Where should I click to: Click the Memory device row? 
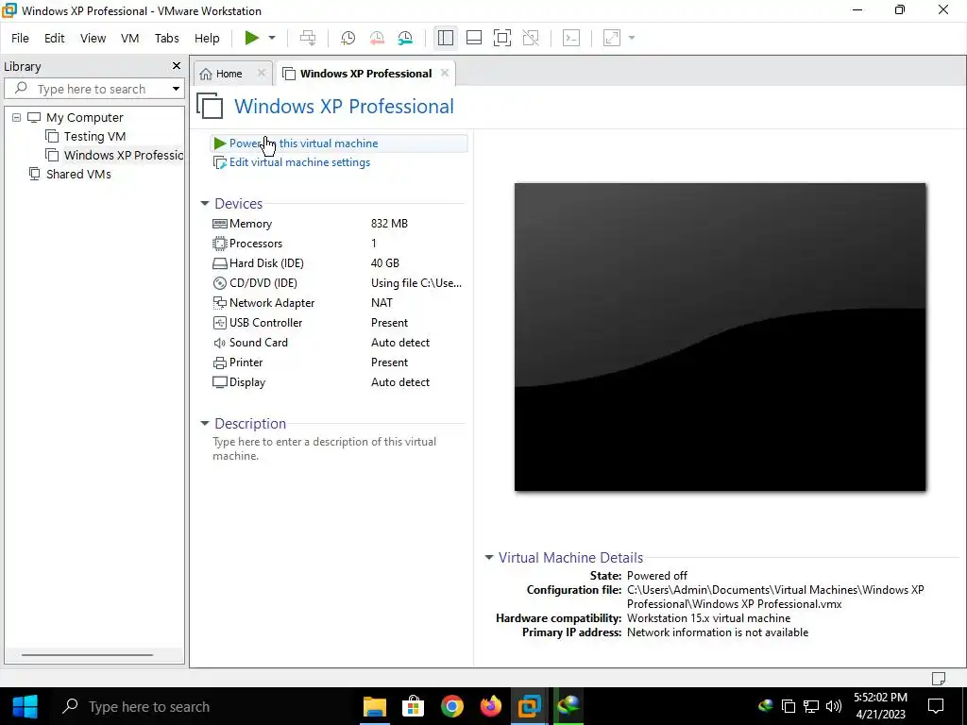point(337,224)
